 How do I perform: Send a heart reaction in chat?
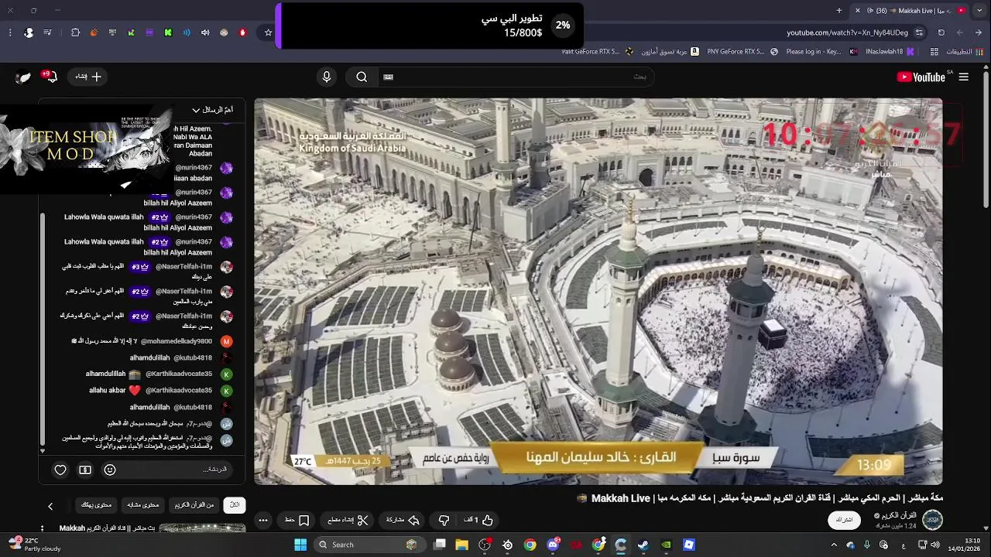[x=60, y=470]
